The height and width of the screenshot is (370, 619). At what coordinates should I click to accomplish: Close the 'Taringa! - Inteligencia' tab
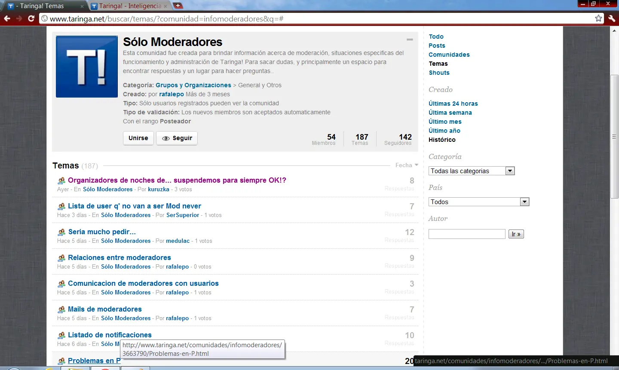pyautogui.click(x=165, y=6)
